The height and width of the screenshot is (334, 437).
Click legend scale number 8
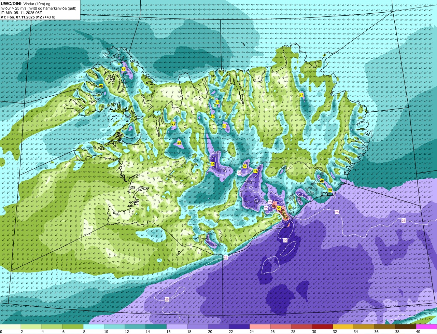pyautogui.click(x=85, y=332)
